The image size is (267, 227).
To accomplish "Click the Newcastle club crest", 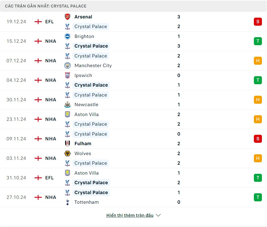I will 67,105.
